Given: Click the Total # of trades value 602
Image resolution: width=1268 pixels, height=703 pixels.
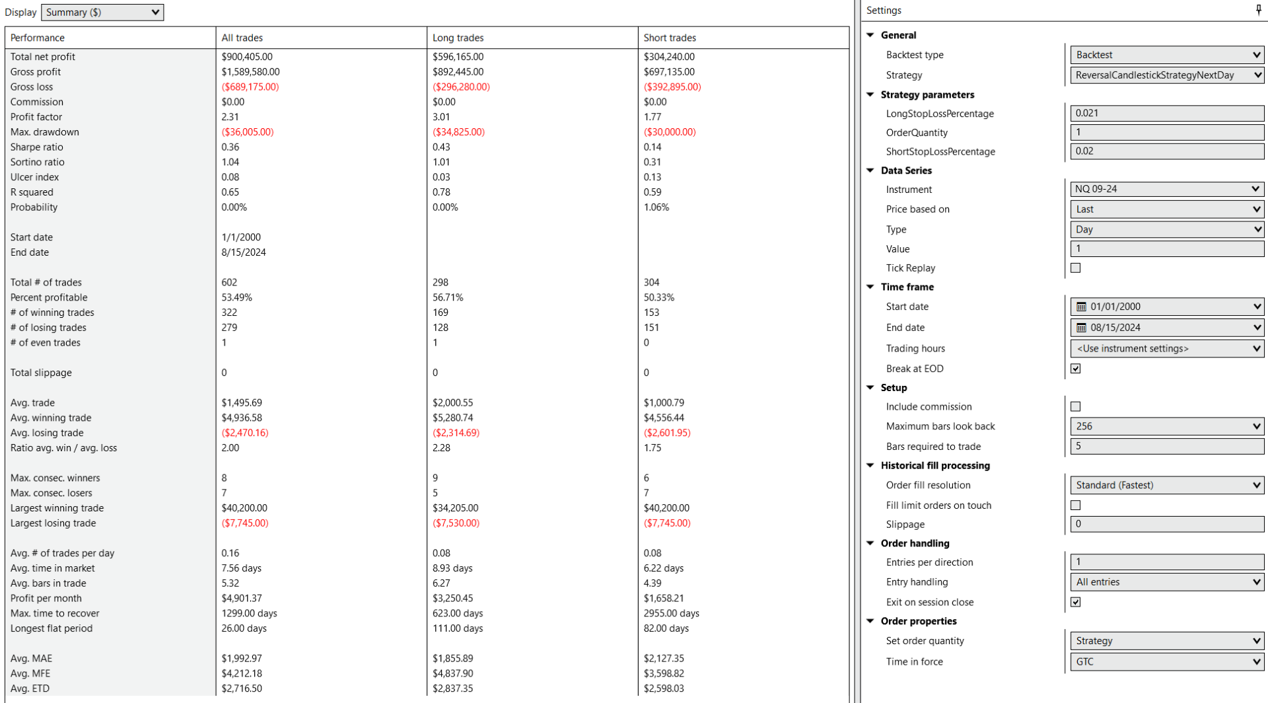Looking at the screenshot, I should pos(229,283).
